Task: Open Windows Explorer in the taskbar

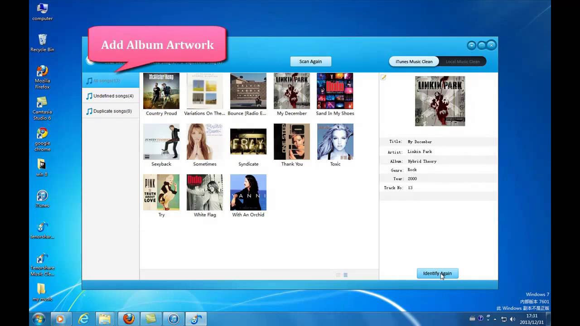Action: click(x=105, y=319)
